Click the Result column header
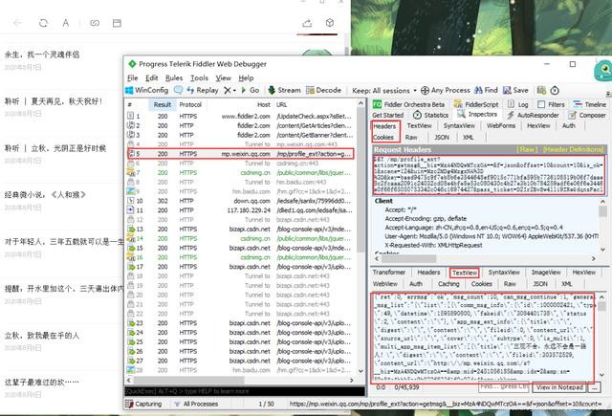Screen dimensions: 612x416 tap(162, 104)
